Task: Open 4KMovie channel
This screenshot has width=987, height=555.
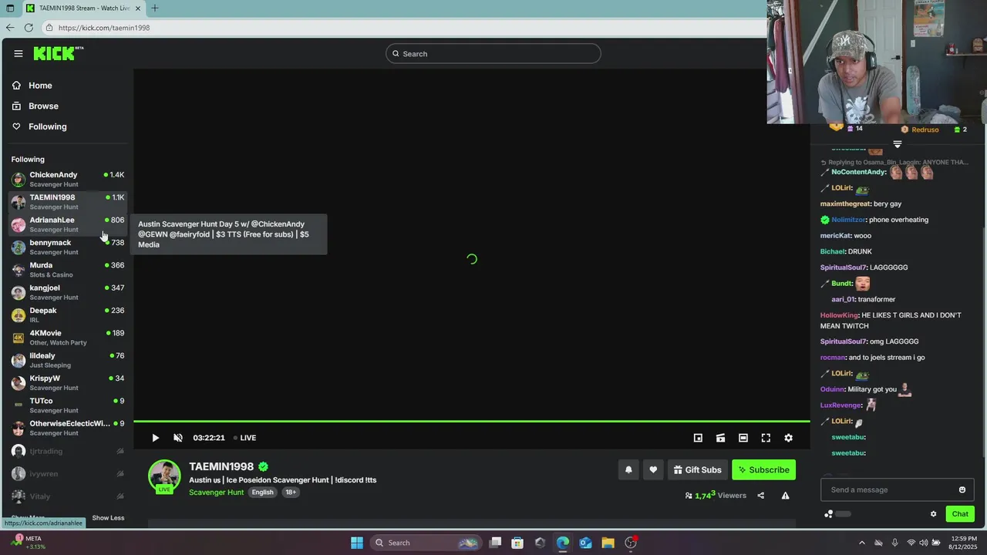Action: tap(68, 338)
